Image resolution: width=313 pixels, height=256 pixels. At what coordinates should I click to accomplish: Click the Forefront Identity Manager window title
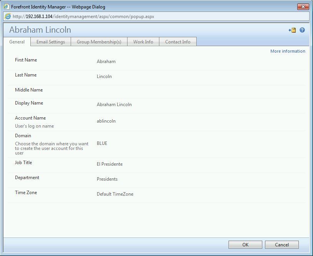pos(58,7)
